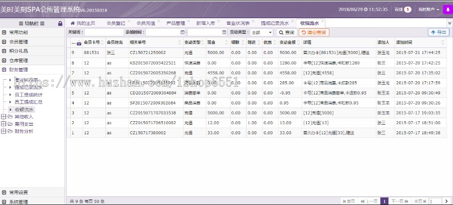
Task: Click the folder icon beside 费用支出
Action: click(x=10, y=124)
